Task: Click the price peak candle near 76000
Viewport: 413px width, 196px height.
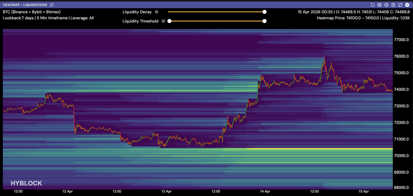Action: (x=324, y=59)
